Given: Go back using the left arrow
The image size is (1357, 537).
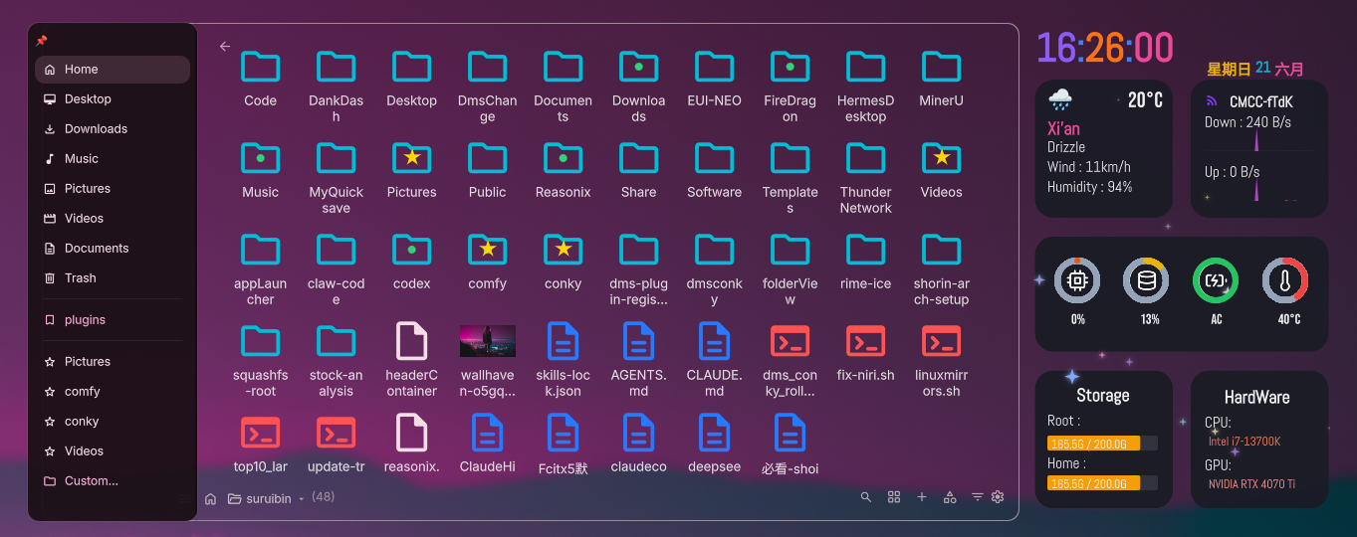Looking at the screenshot, I should click(x=225, y=46).
